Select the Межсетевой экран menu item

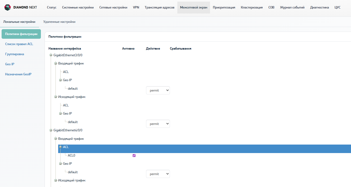coord(194,7)
